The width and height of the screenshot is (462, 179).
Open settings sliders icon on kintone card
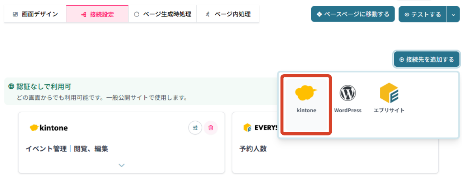[195, 128]
